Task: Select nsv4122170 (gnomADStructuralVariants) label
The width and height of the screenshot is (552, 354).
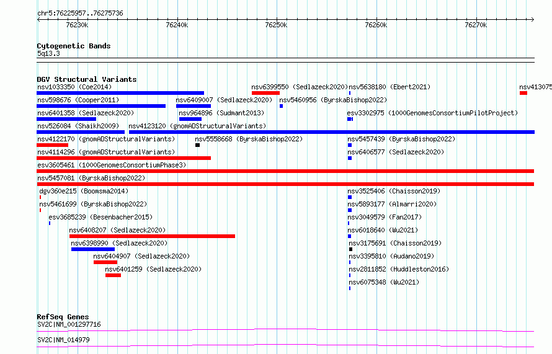Action: pyautogui.click(x=106, y=139)
